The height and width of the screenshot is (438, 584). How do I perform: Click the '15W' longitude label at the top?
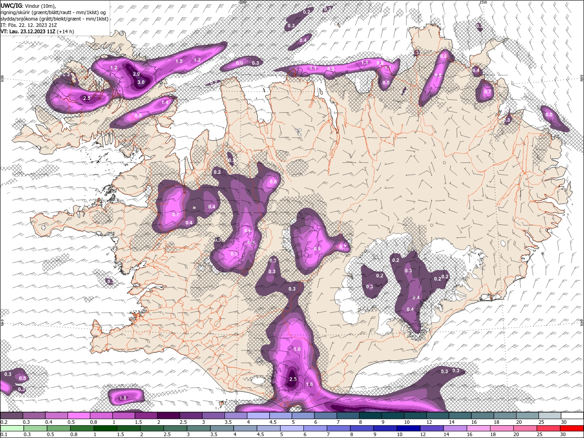(483, 2)
